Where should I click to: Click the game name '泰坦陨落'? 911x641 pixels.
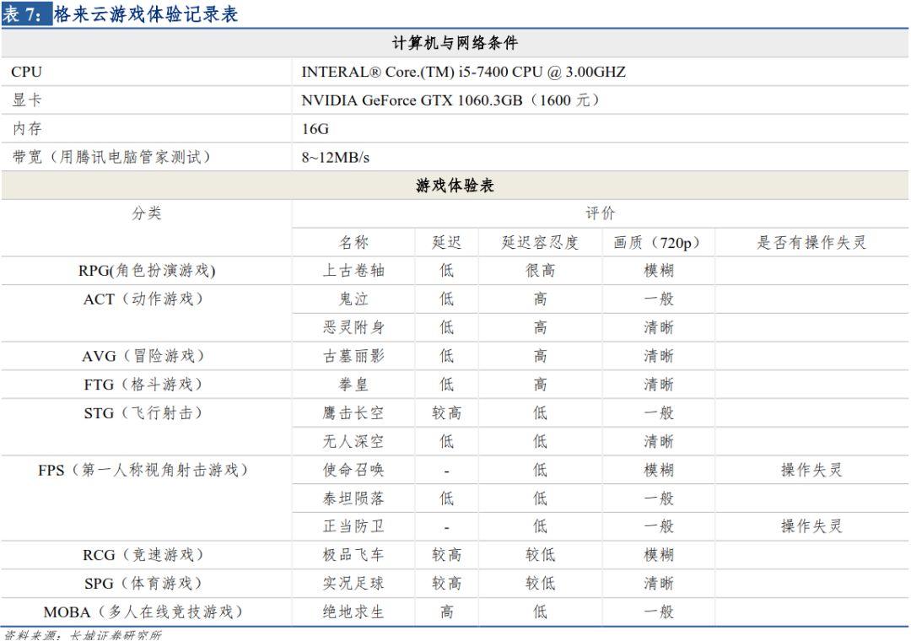point(353,498)
